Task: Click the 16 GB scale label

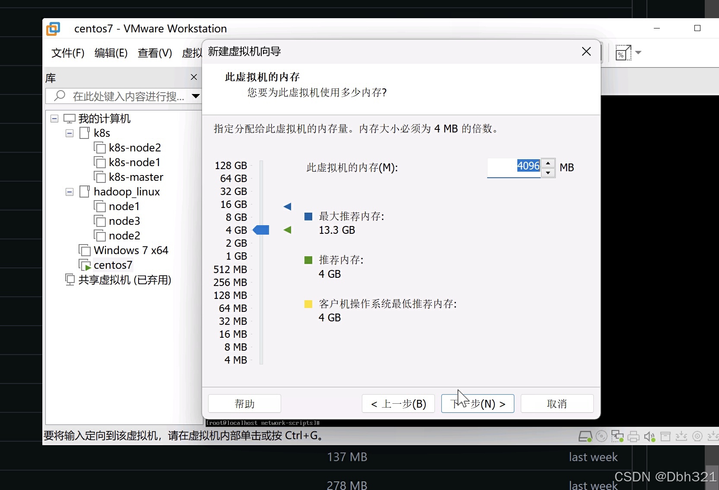Action: coord(234,204)
